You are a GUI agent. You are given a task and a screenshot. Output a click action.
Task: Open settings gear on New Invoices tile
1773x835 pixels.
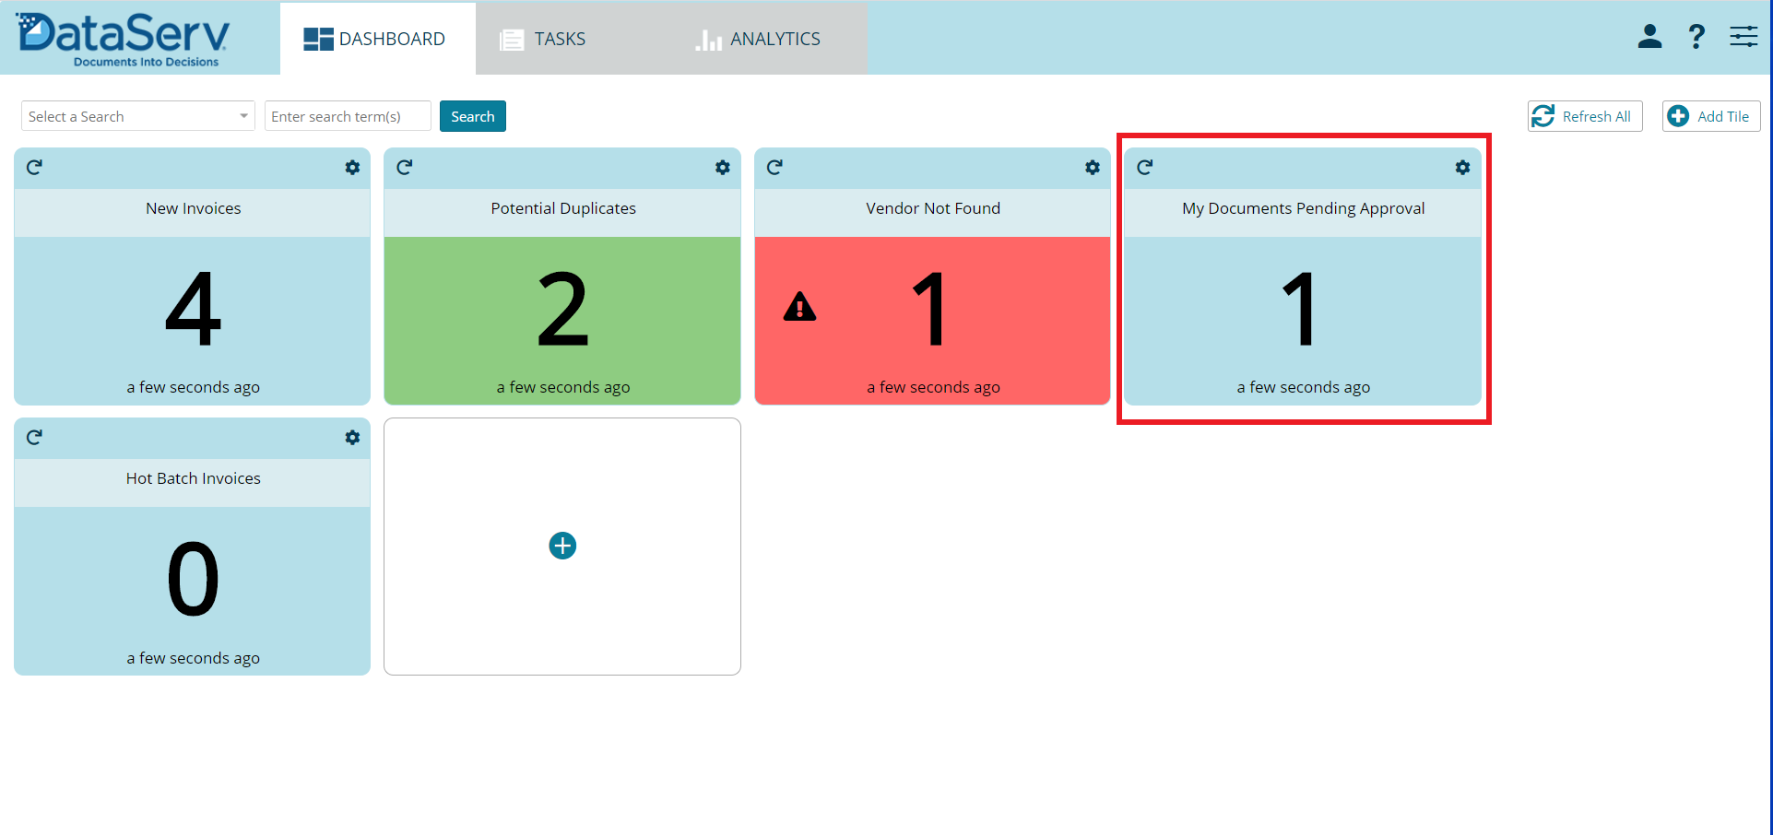(352, 167)
